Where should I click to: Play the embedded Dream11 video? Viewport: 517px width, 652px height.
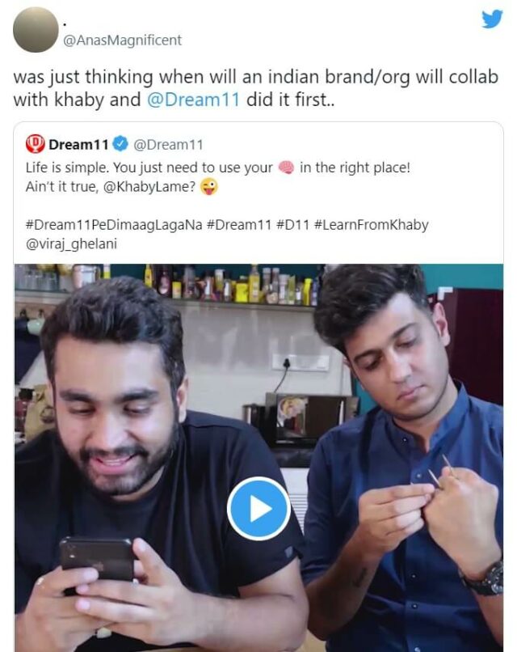pyautogui.click(x=258, y=508)
